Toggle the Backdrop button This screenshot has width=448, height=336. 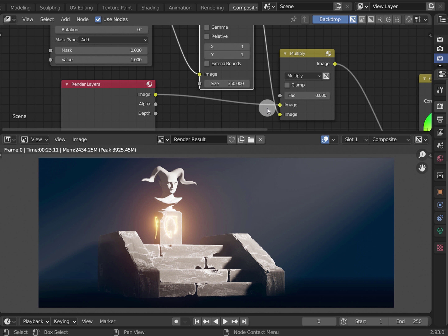tap(330, 19)
